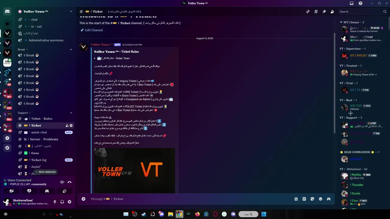Disconnect from voice call
This screenshot has width=390, height=219.
[x=69, y=182]
